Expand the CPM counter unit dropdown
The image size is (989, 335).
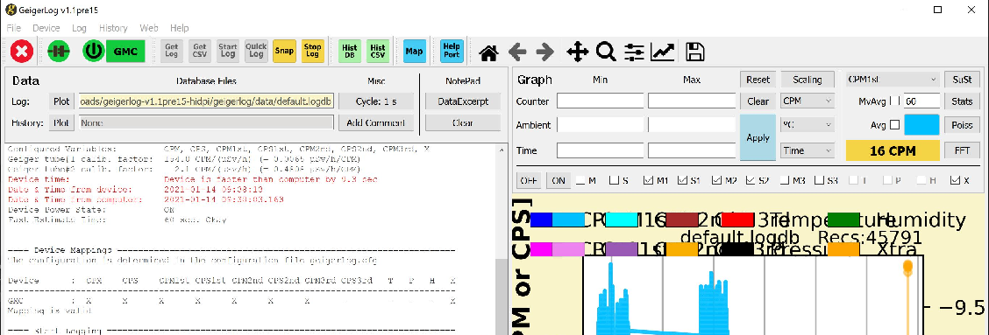[808, 101]
